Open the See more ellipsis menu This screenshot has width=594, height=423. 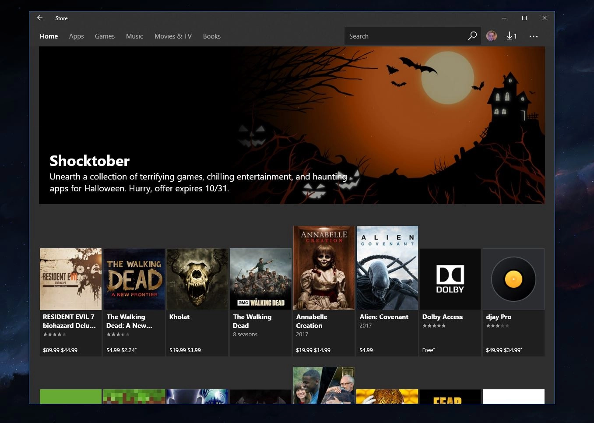(x=533, y=36)
